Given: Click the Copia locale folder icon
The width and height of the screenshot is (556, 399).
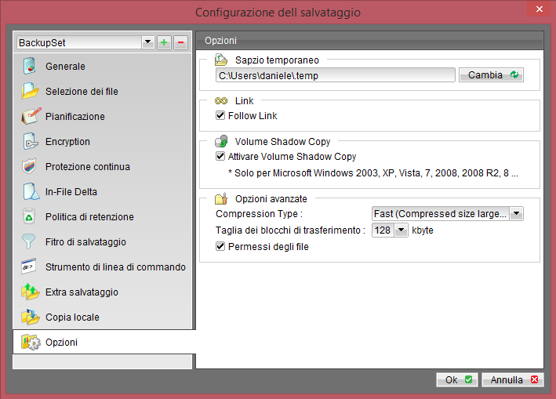Looking at the screenshot, I should tap(30, 317).
